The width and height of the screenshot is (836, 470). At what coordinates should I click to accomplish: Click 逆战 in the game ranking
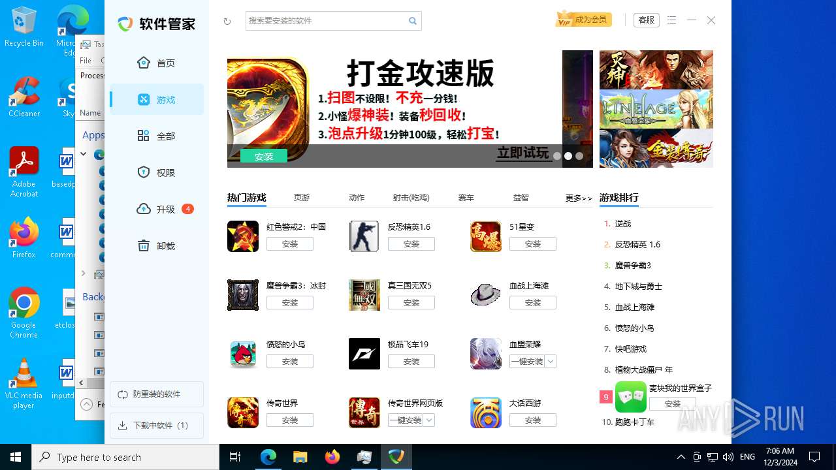pos(623,223)
